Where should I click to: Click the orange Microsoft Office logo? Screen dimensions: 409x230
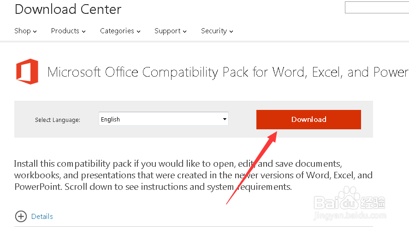pos(27,72)
